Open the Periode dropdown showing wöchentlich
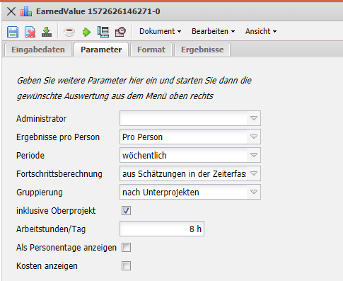Viewport: 343px width, 281px height. (x=254, y=155)
